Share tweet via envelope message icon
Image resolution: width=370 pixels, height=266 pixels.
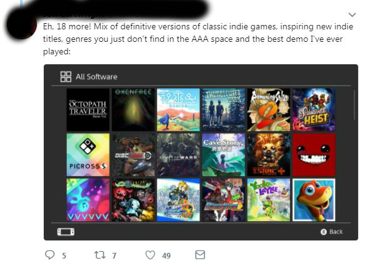click(x=200, y=255)
